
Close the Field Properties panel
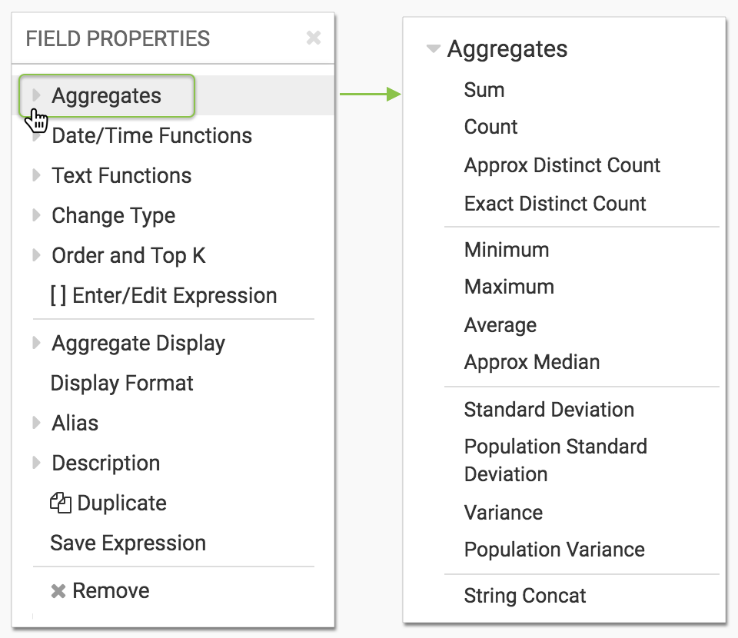point(313,38)
